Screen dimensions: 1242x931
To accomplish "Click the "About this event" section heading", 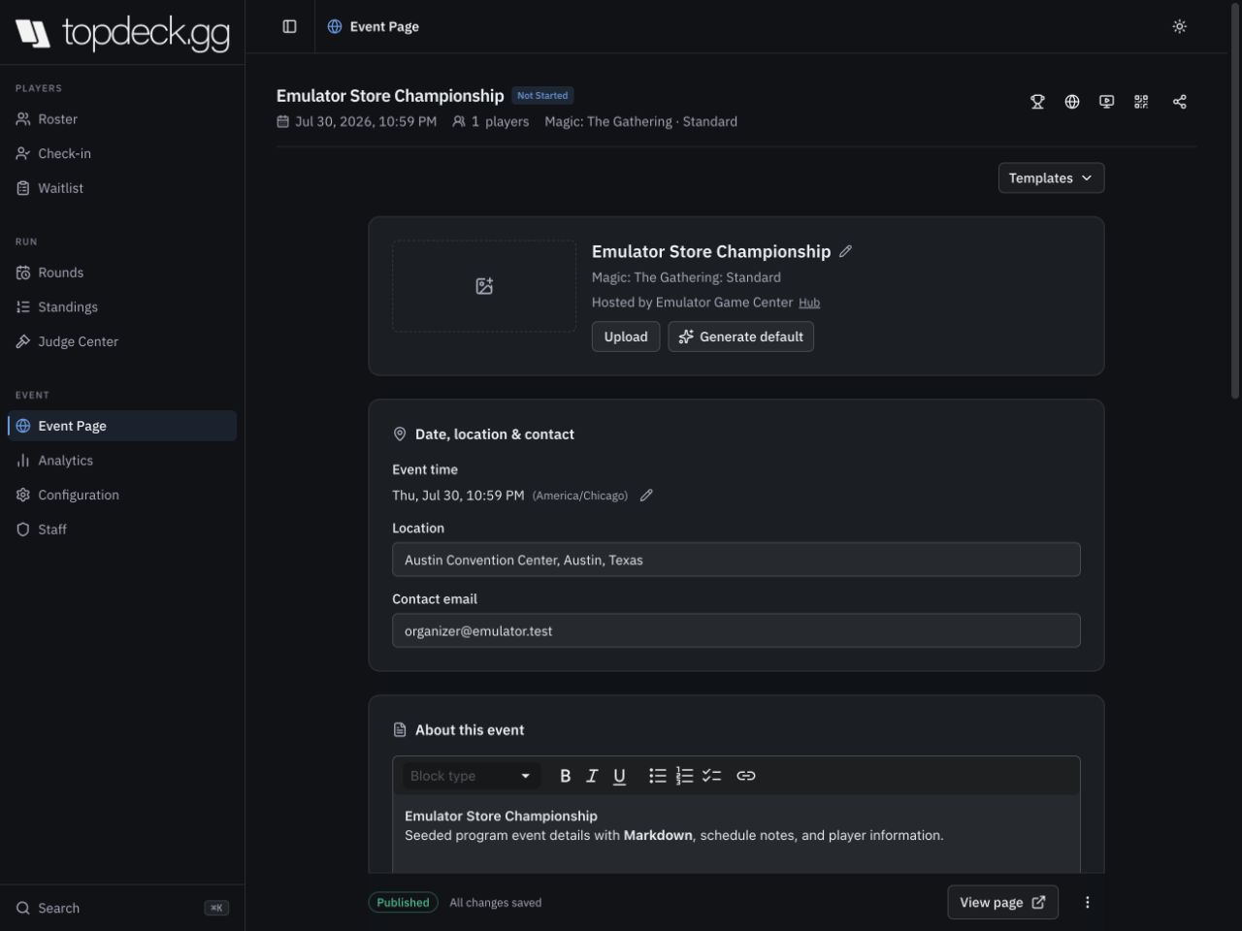I will click(x=470, y=730).
